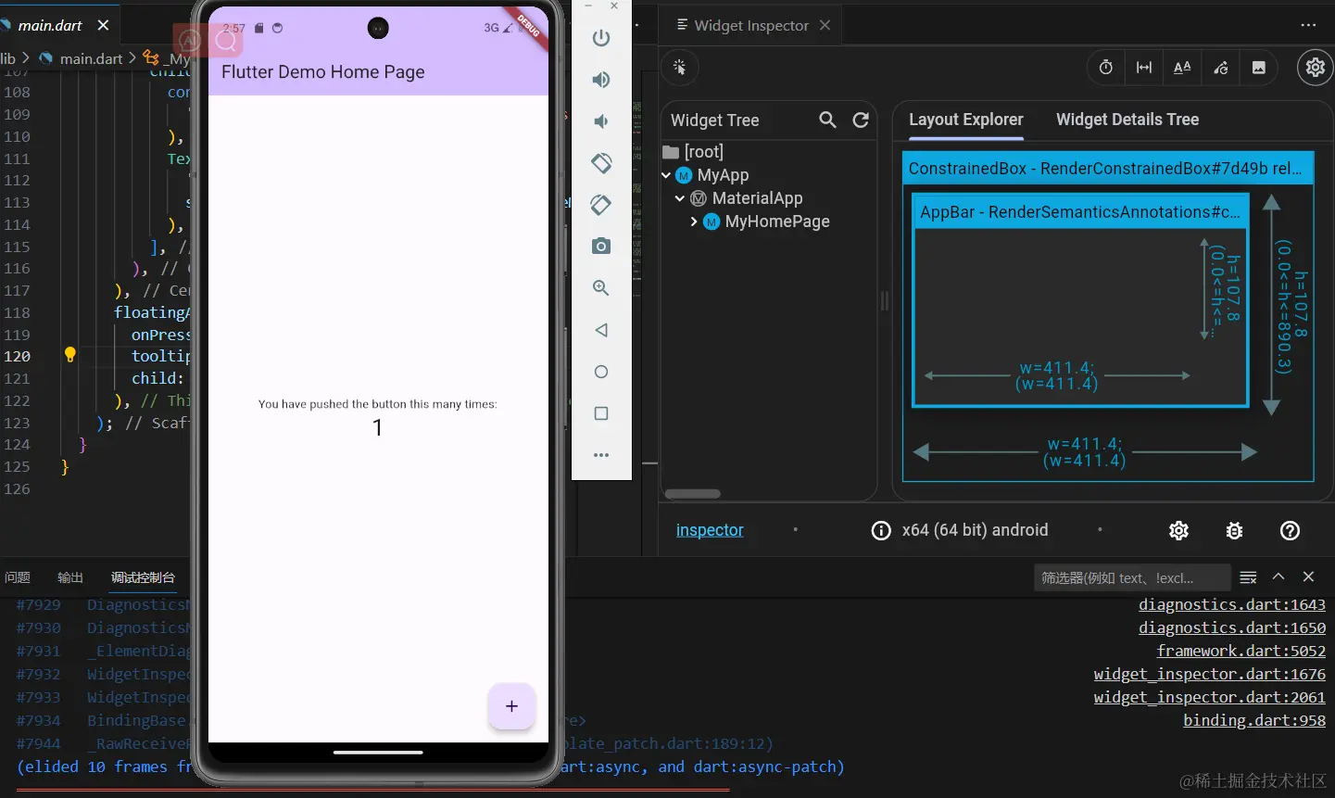Image resolution: width=1335 pixels, height=798 pixels.
Task: Open emulator extended controls (three dots)
Action: [x=601, y=455]
